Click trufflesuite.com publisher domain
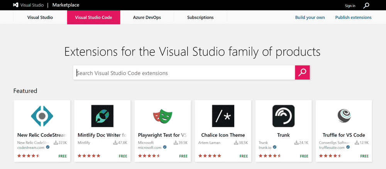386x169 pixels. (331, 148)
